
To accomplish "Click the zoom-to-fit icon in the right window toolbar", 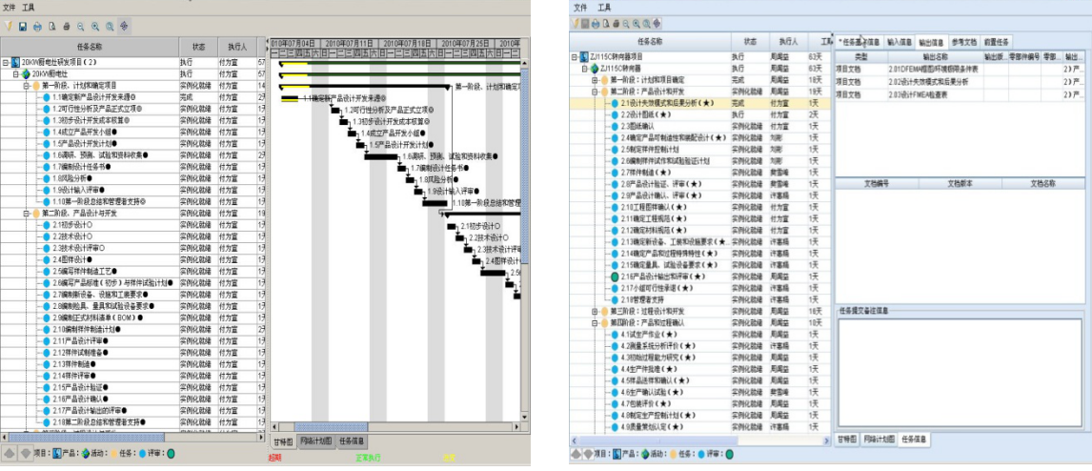I will pos(647,23).
